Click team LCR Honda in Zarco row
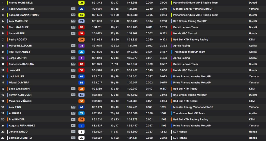 (x=180, y=132)
